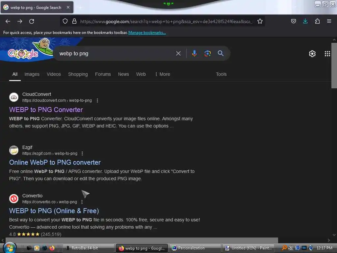Open the WEBP to PNG Converter result

tap(46, 110)
